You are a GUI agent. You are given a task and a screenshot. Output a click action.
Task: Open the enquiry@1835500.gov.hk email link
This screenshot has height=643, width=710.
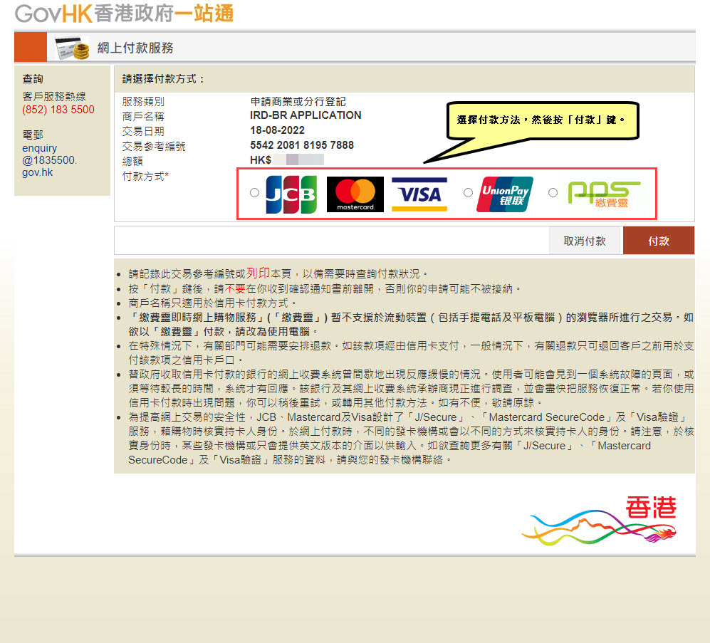pos(49,160)
